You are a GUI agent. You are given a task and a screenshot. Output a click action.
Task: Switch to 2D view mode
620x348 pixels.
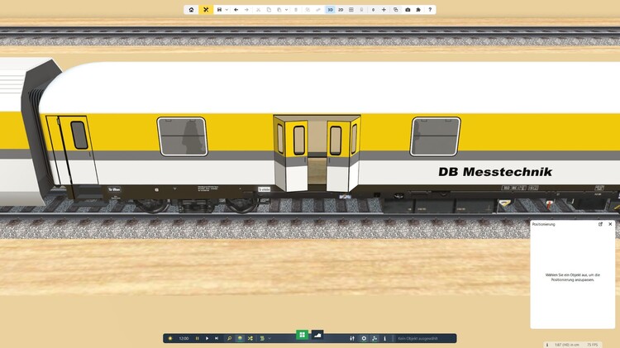(x=341, y=9)
